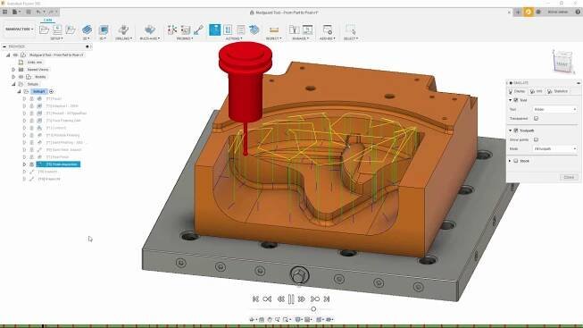Click the Close button in Simulate panel
The height and width of the screenshot is (328, 583).
coord(569,177)
